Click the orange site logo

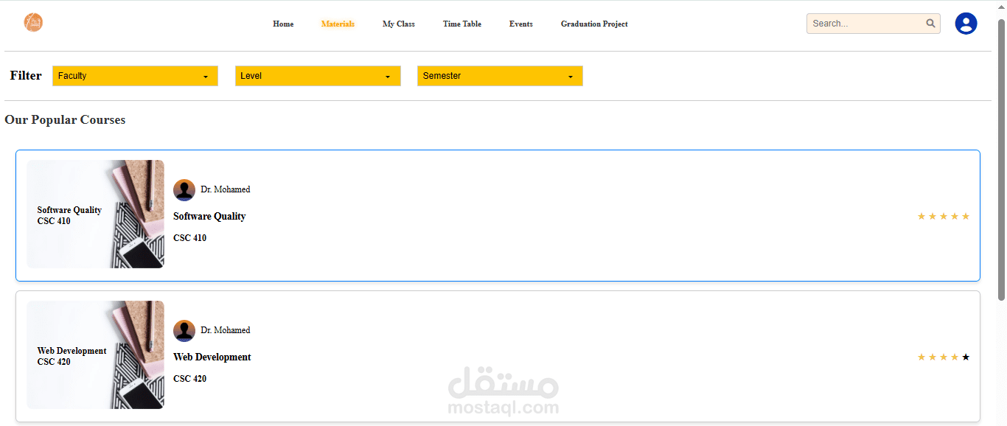pyautogui.click(x=33, y=22)
